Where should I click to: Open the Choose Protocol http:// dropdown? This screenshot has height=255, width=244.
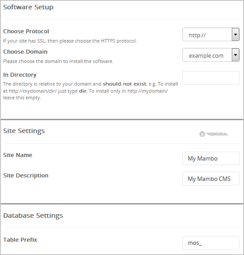point(211,35)
